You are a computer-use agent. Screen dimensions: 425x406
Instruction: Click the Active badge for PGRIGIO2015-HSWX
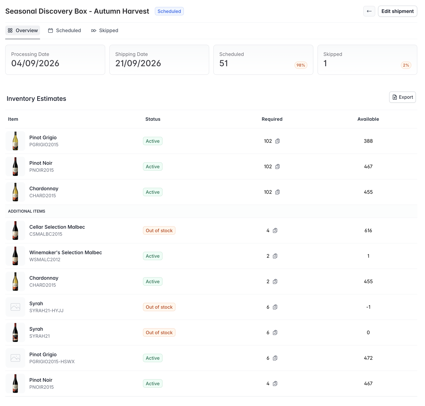coord(153,358)
